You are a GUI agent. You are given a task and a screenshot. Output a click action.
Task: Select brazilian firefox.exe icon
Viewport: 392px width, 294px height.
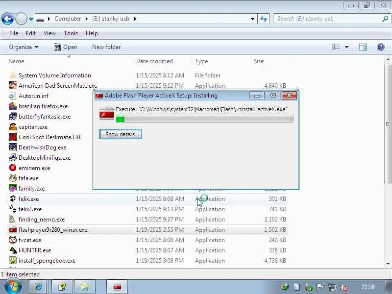coord(13,106)
